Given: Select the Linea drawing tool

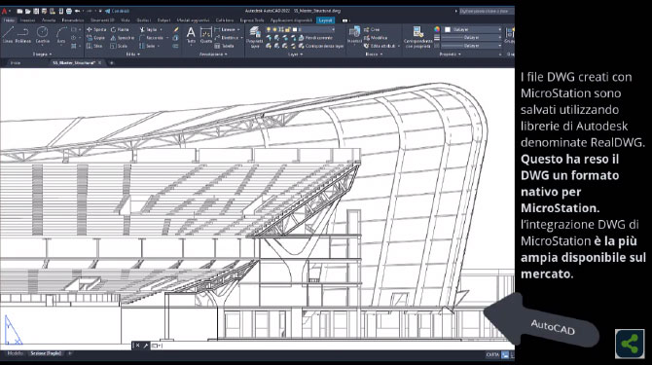Looking at the screenshot, I should (x=8, y=34).
